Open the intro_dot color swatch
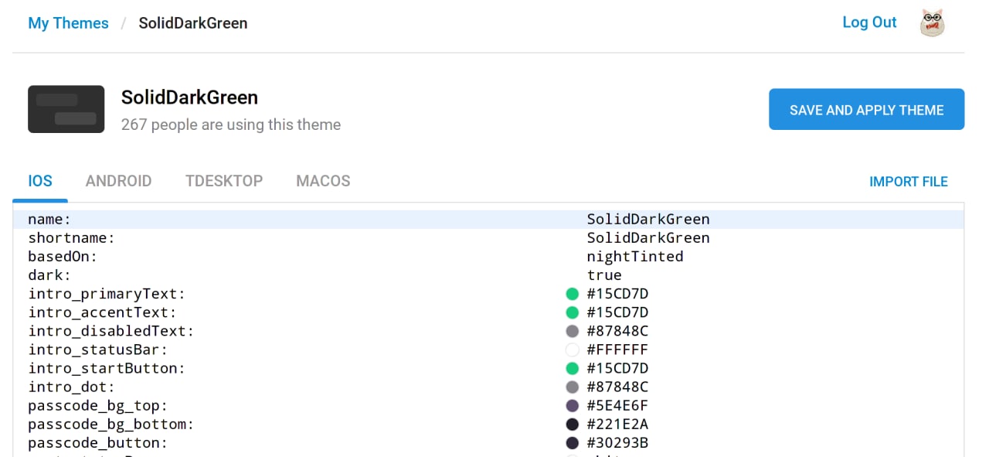 (573, 387)
